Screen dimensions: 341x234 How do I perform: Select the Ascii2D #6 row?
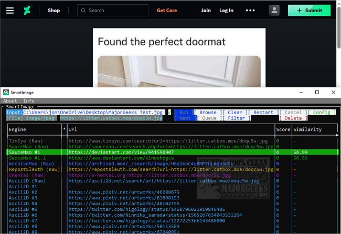172,215
